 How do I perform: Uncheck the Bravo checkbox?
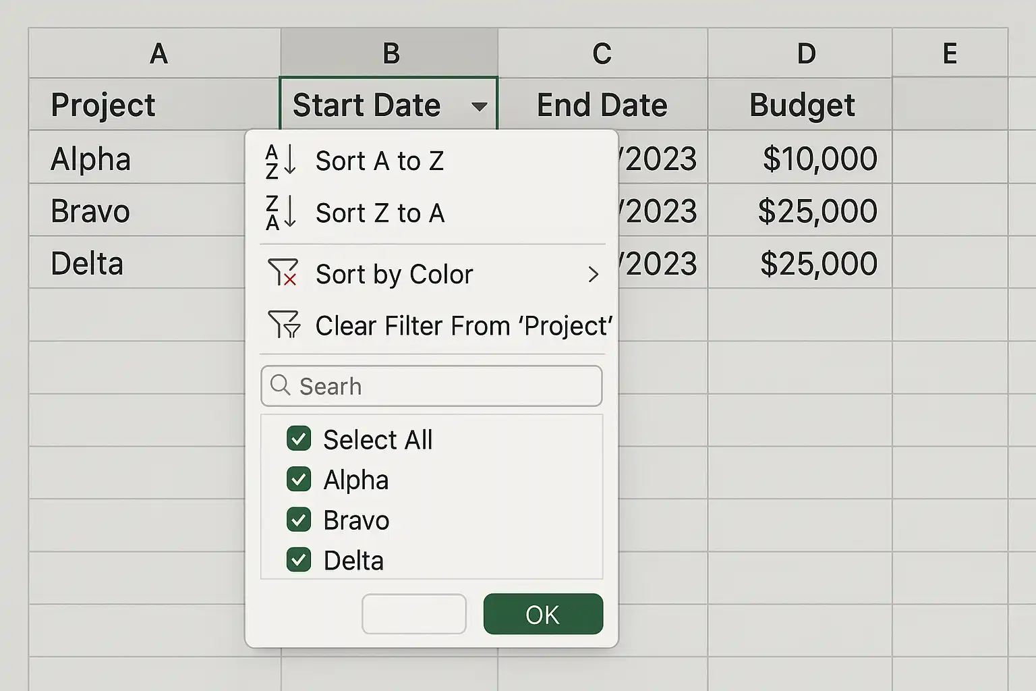tap(299, 520)
